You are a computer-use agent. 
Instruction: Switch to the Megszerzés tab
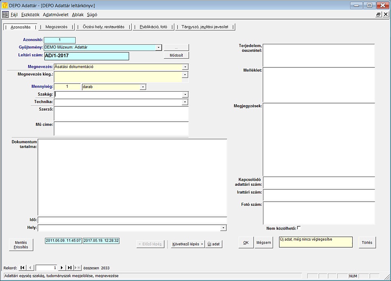[56, 27]
